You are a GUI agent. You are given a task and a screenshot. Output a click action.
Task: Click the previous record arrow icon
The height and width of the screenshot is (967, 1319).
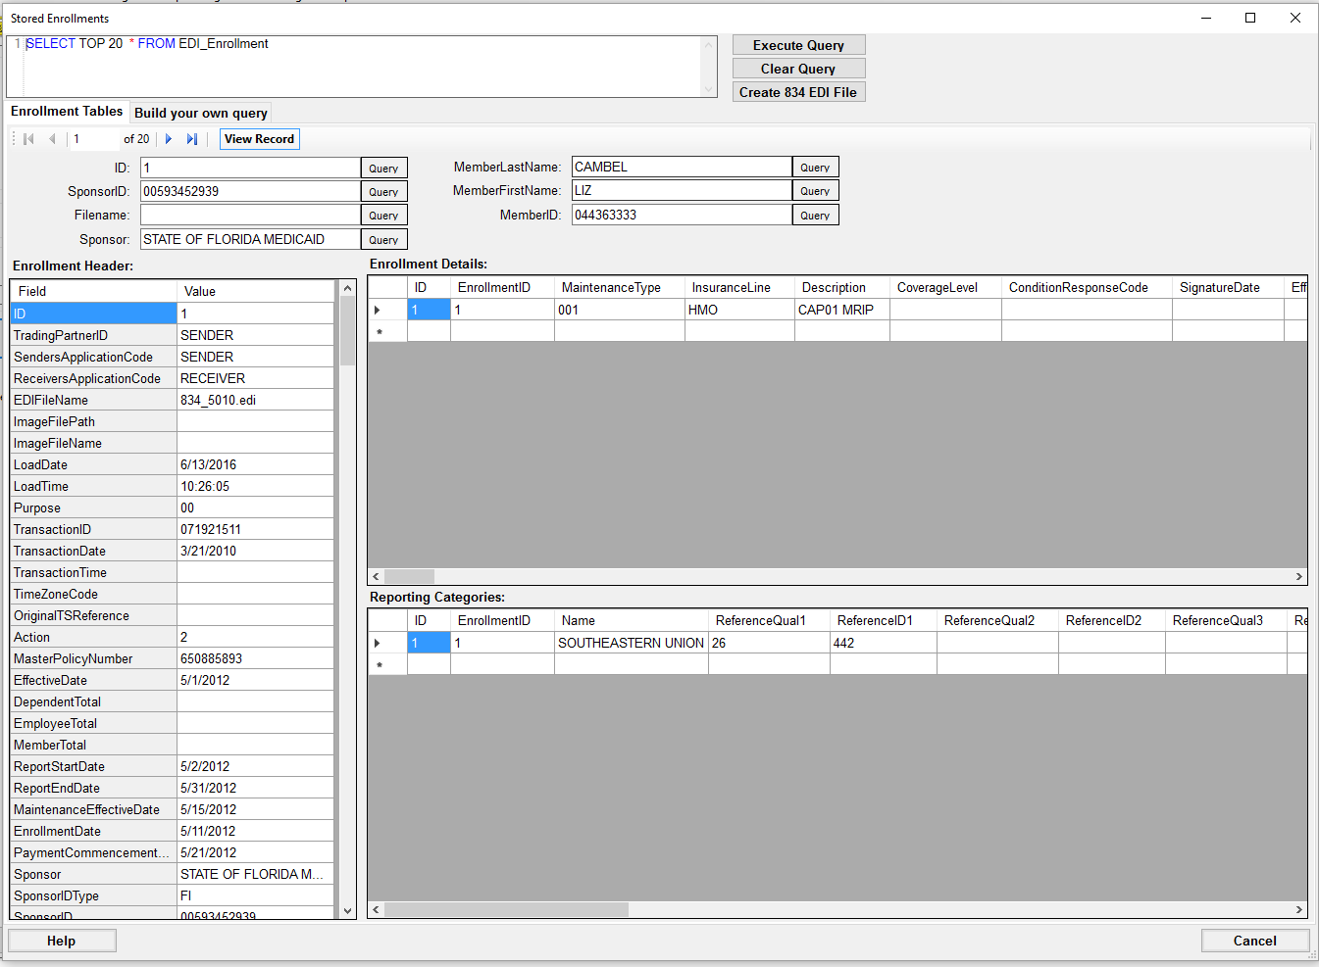point(52,139)
